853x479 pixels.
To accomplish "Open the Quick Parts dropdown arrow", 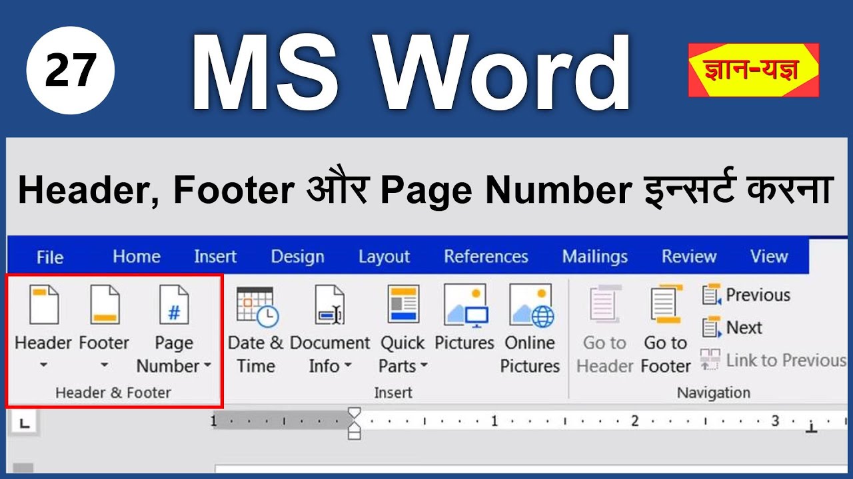I will tap(424, 366).
